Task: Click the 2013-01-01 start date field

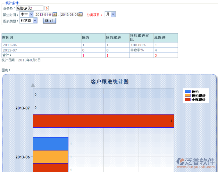Action: click(44, 14)
